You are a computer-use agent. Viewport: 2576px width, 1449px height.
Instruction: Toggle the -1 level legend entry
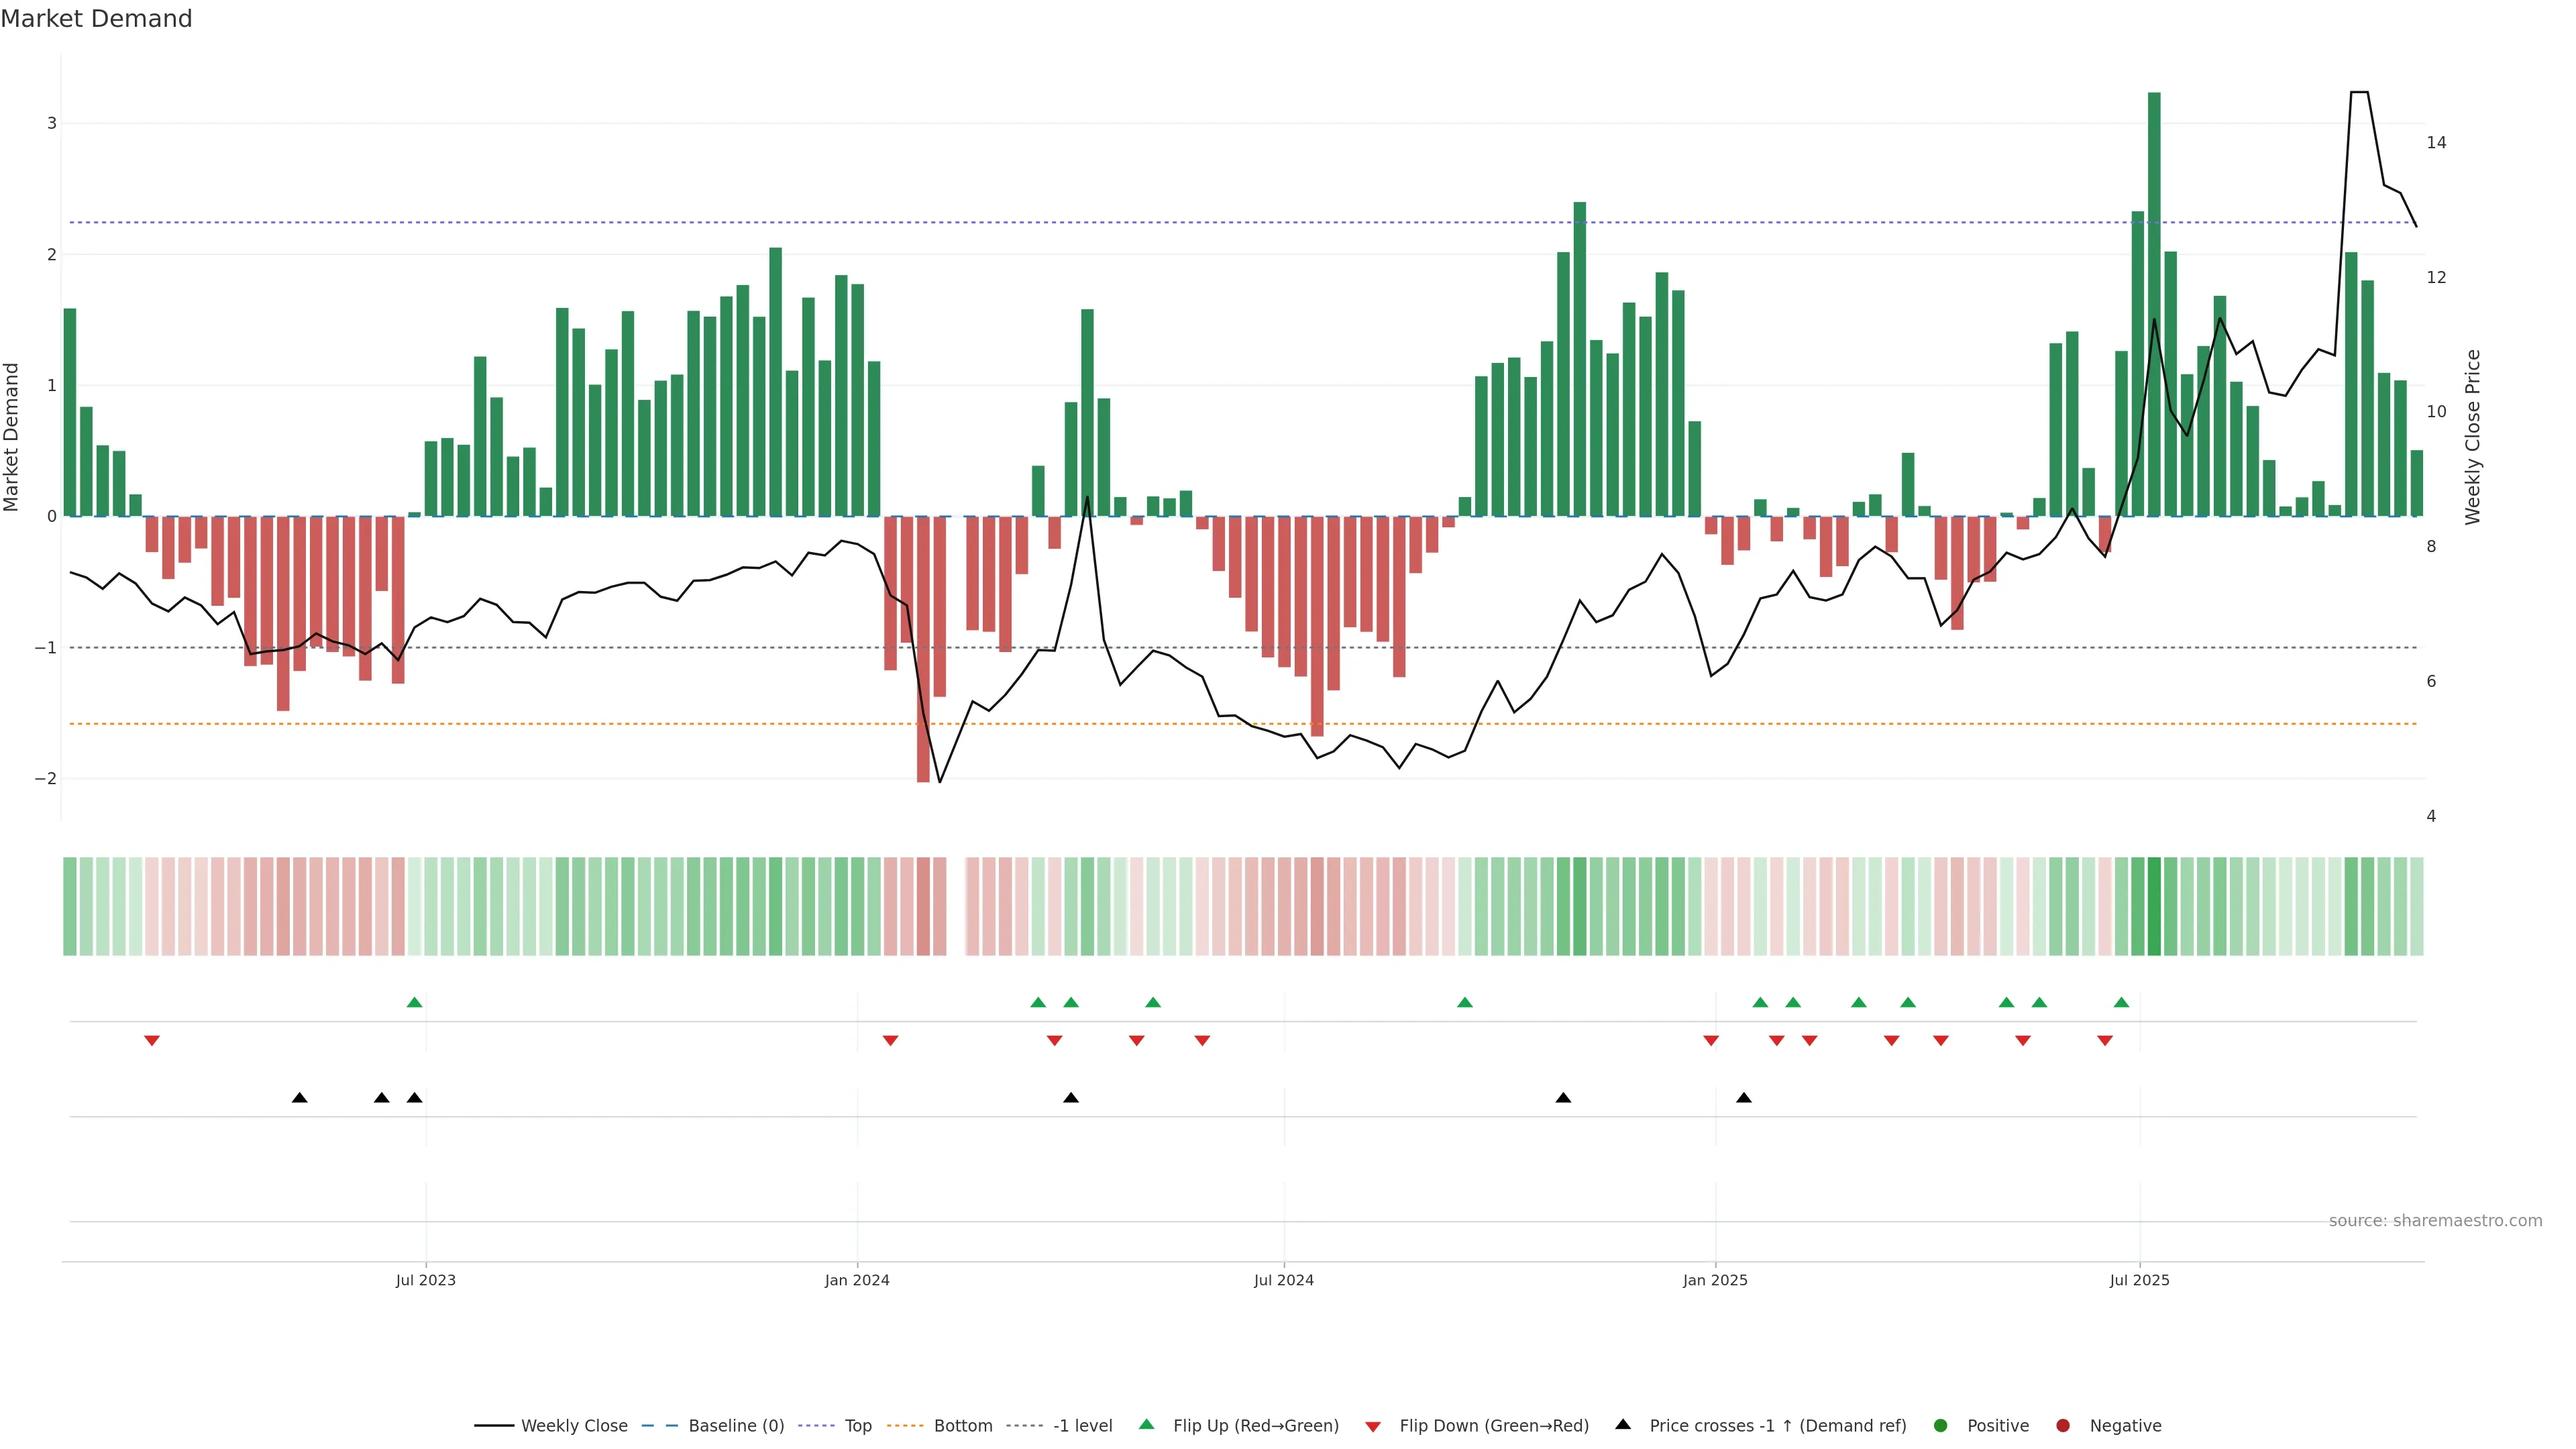click(1082, 1426)
